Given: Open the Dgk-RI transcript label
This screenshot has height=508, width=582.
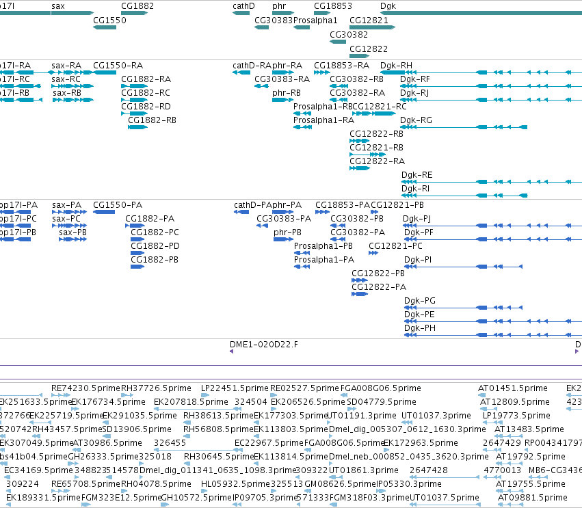Looking at the screenshot, I should pos(415,189).
